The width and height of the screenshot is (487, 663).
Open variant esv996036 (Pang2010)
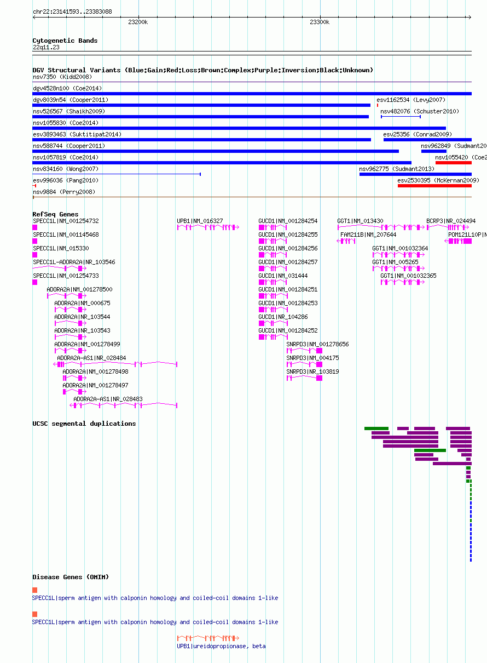click(66, 181)
